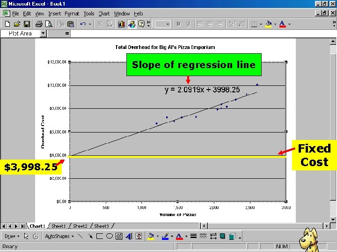The width and height of the screenshot is (337, 252).
Task: Click the Copy icon in the toolbar
Action: coord(61,24)
